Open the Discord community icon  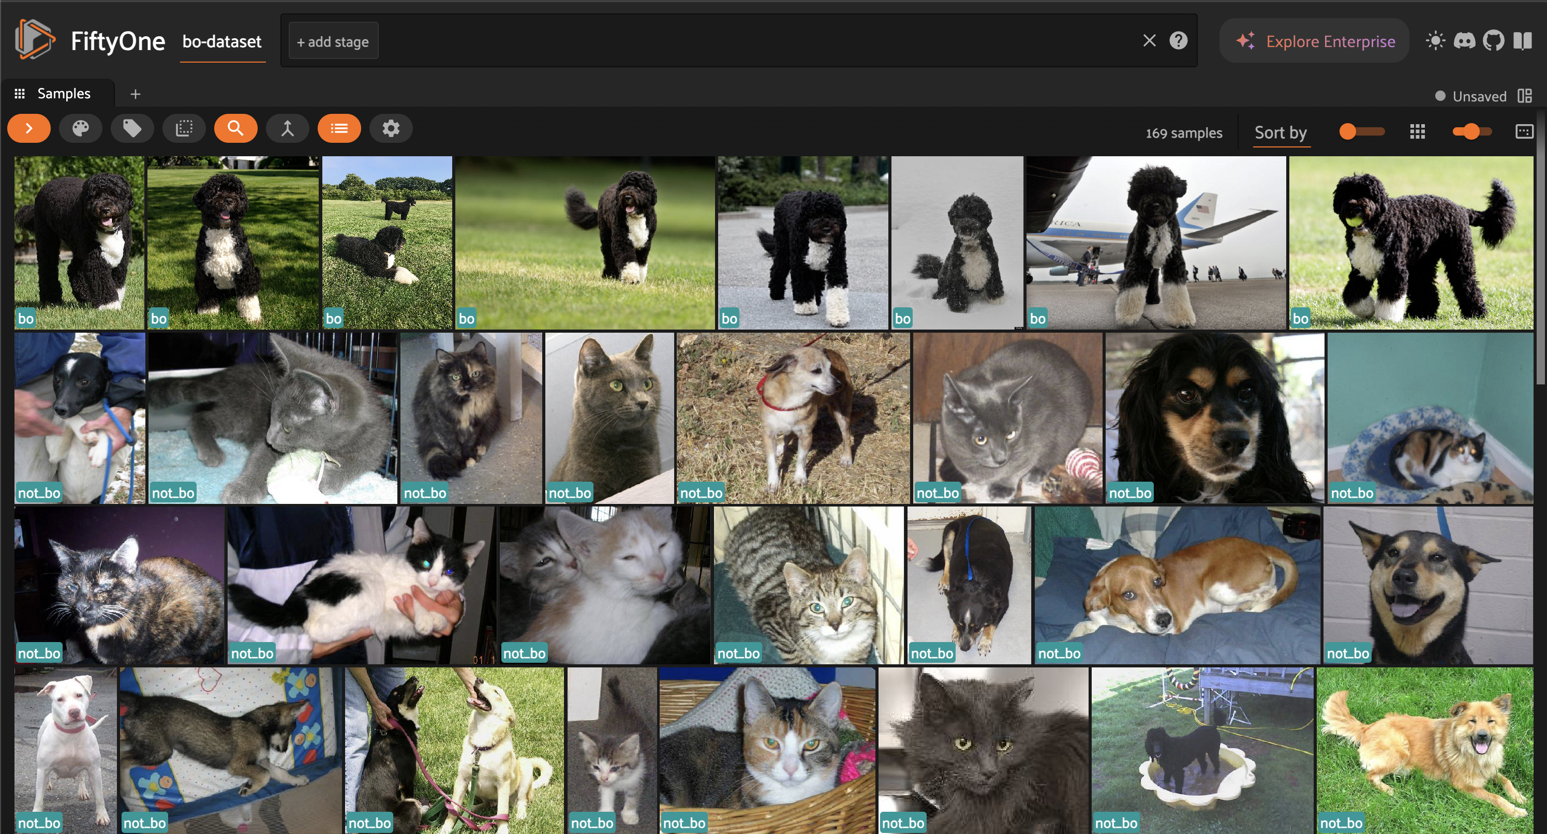(x=1464, y=41)
